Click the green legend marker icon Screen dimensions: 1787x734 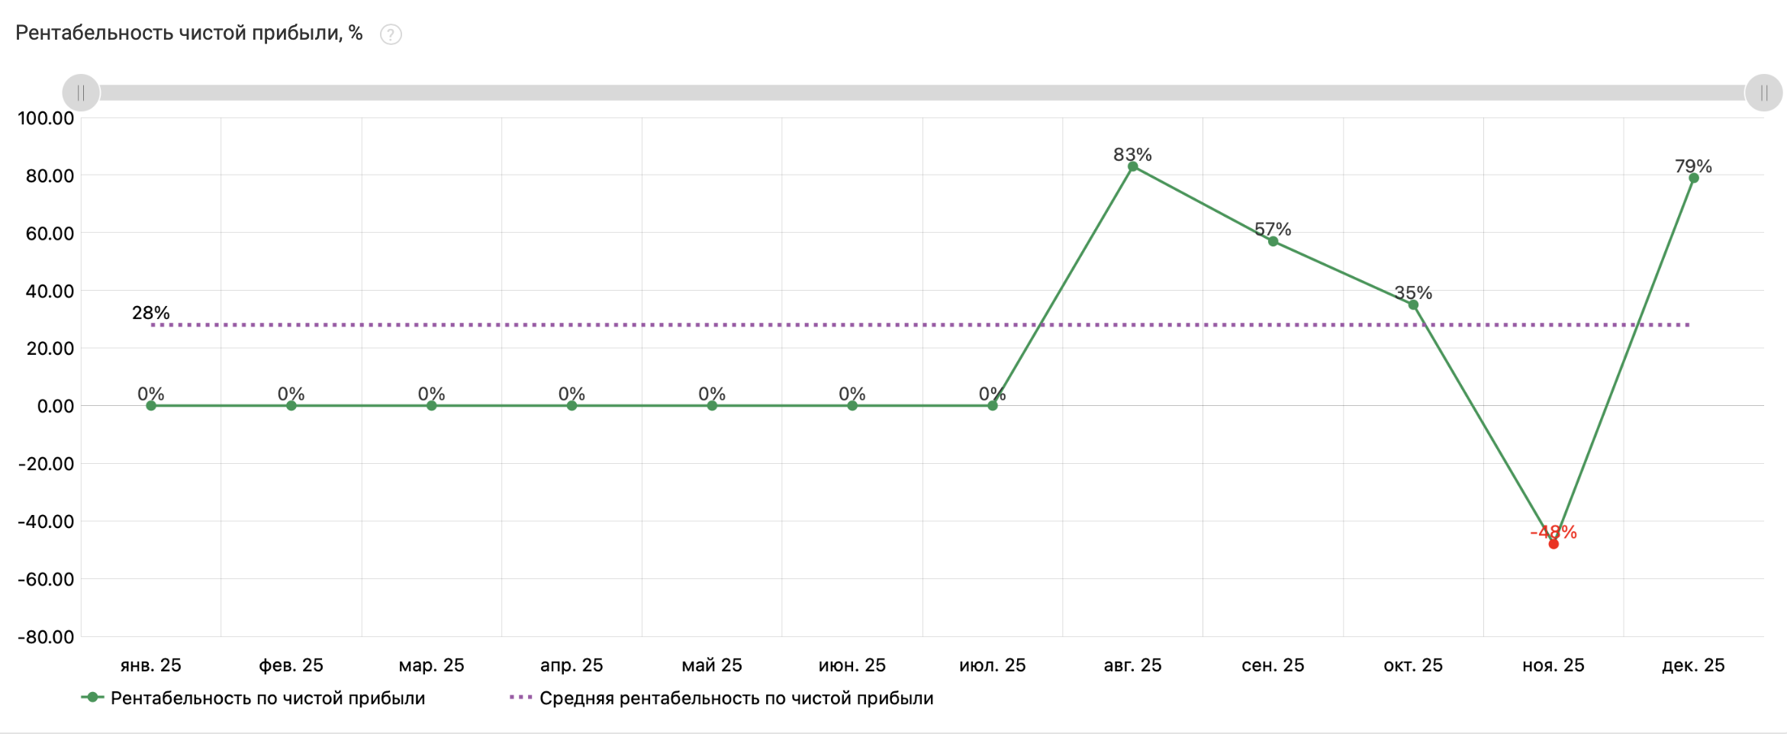tap(92, 697)
